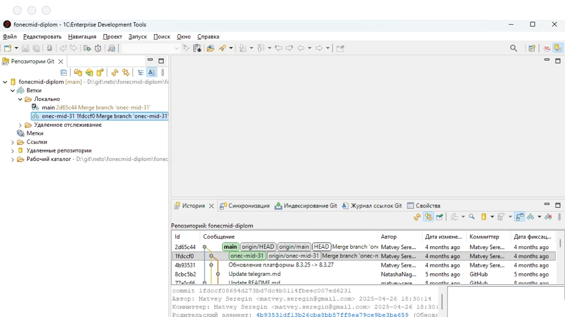Switch to the 1C perspective icon
This screenshot has height=317, width=565.
click(x=547, y=48)
